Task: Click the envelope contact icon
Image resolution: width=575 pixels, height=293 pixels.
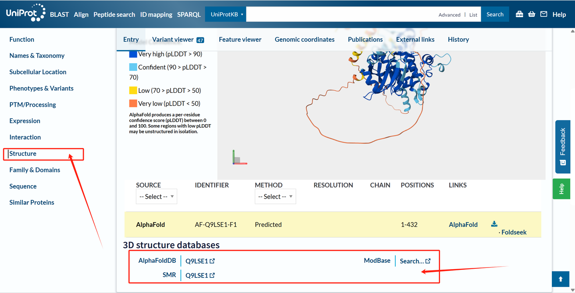Action: (x=544, y=14)
